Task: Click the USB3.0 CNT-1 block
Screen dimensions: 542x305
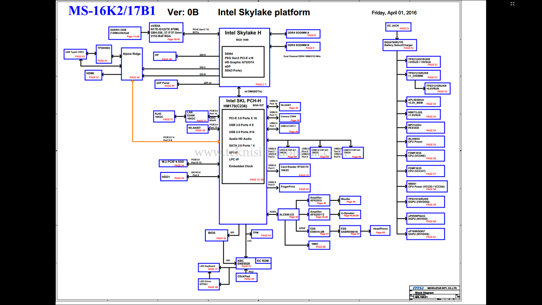Action: point(289,128)
